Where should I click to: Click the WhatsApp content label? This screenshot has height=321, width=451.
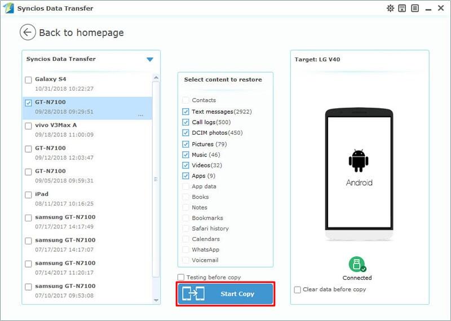205,249
